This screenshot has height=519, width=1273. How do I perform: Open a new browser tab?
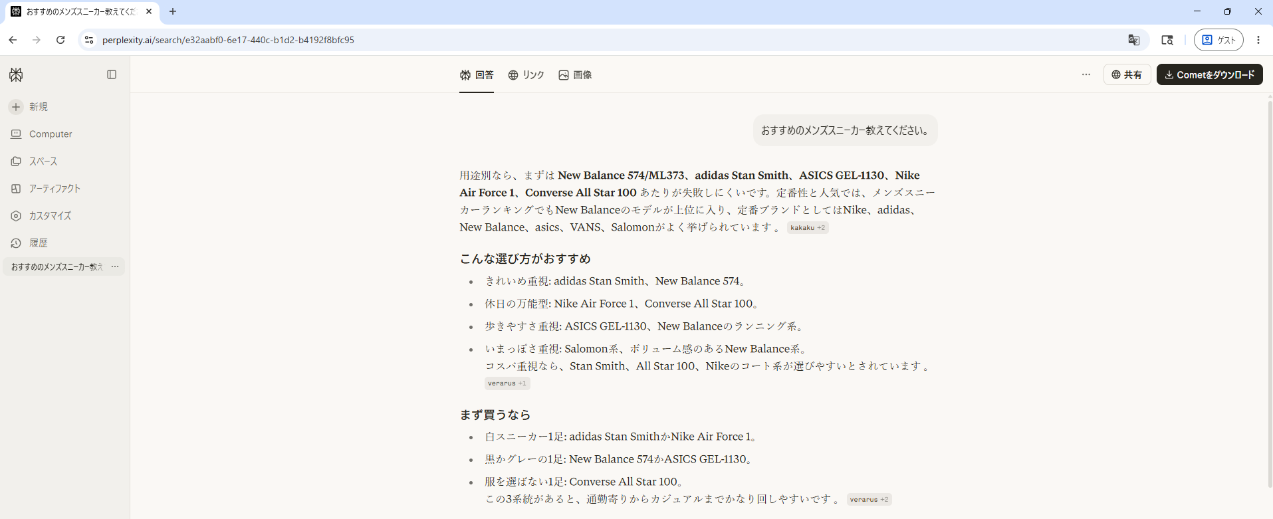(x=173, y=11)
